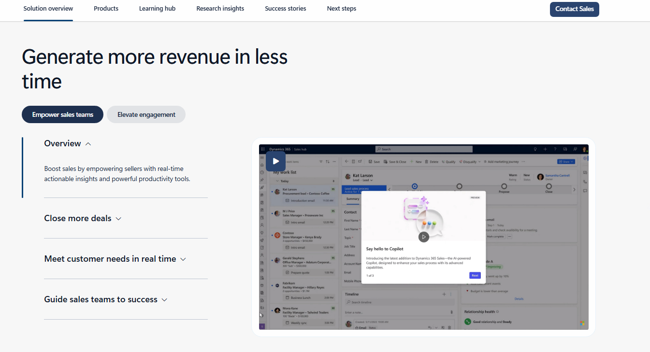This screenshot has width=650, height=352.
Task: Click the plus icon in Dynamics header
Action: coord(545,149)
